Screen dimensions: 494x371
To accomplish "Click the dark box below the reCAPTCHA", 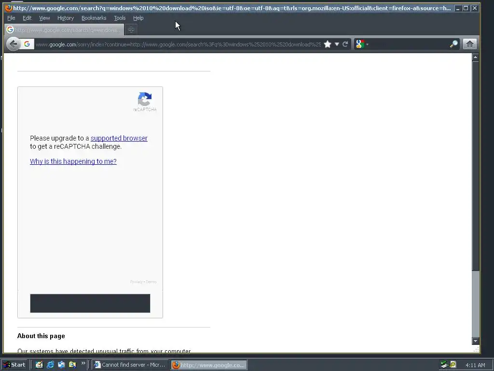I will (90, 303).
